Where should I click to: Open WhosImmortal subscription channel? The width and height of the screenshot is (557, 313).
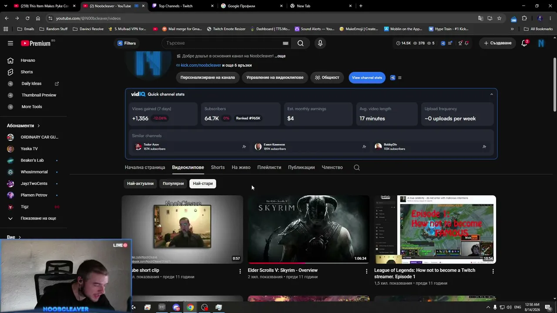33,172
